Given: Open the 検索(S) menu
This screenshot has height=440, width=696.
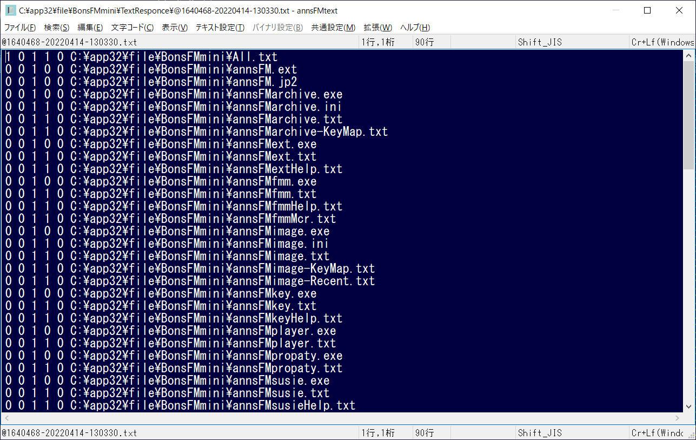Looking at the screenshot, I should (57, 28).
